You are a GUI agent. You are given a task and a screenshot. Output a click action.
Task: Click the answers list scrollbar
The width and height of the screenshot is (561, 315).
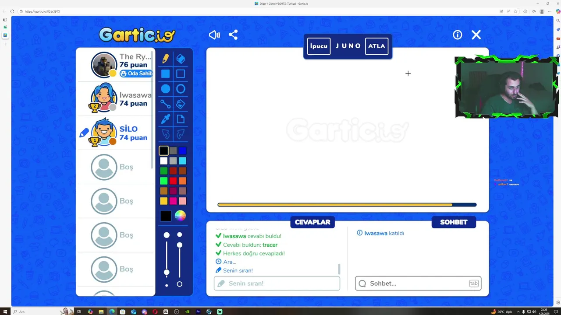pyautogui.click(x=339, y=269)
